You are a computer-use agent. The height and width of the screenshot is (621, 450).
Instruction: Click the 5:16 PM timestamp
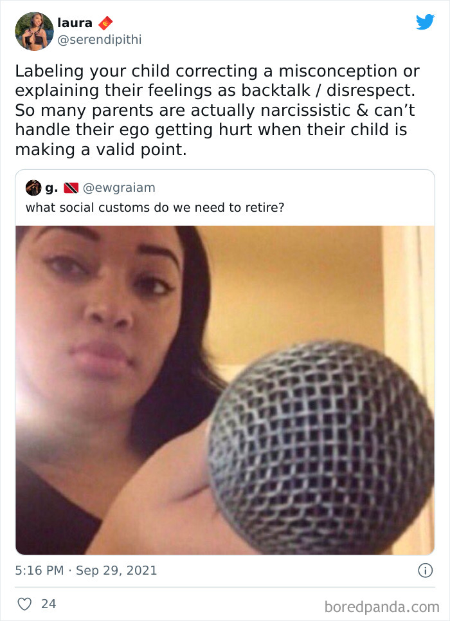coord(39,570)
